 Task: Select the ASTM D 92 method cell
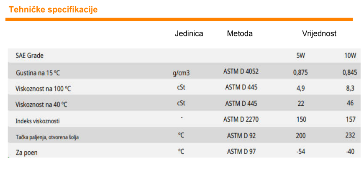click(x=241, y=135)
